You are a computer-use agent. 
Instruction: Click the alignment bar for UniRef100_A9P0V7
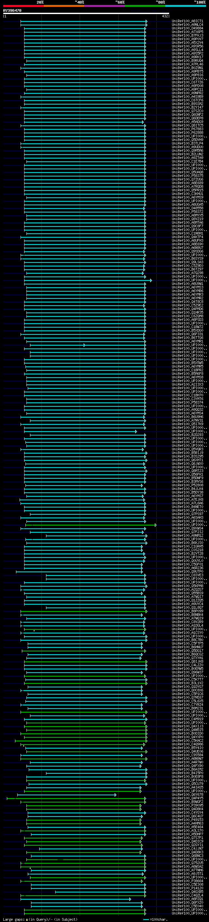click(85, 39)
